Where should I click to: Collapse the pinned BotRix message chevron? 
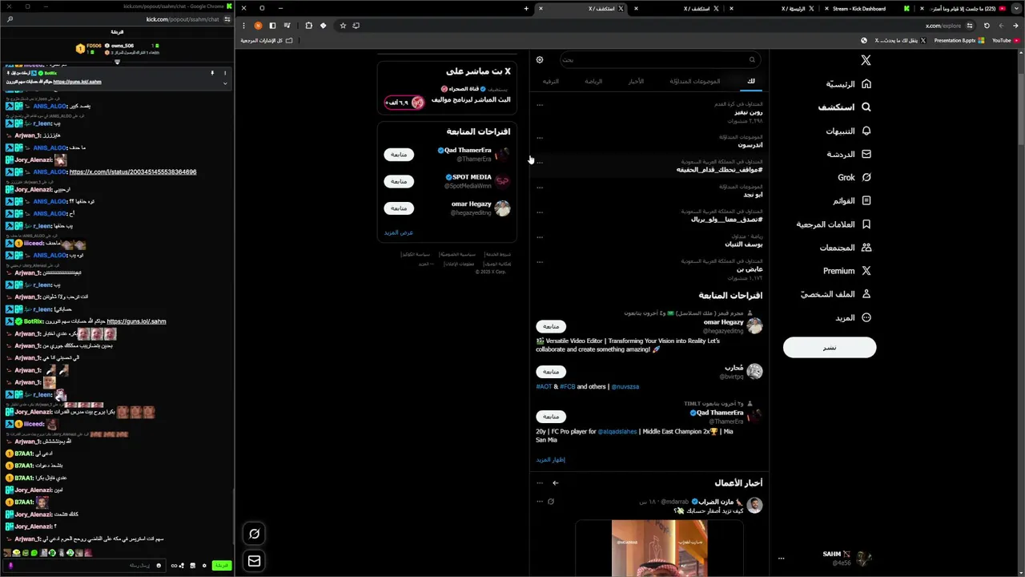[225, 83]
